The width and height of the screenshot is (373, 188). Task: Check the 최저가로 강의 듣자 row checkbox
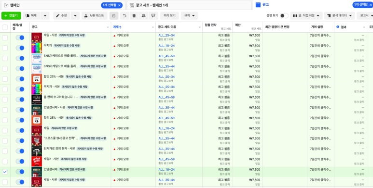click(5, 151)
